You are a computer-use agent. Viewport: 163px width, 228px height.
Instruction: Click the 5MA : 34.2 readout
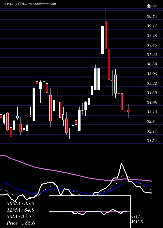19,217
